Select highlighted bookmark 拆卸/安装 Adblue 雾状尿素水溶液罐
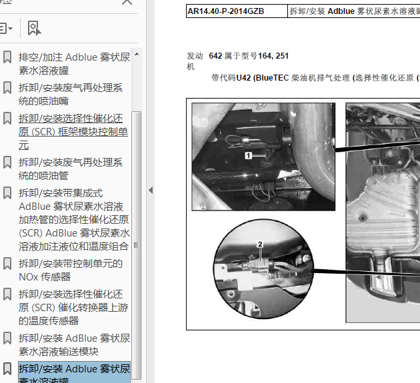The height and width of the screenshot is (383, 420). coord(74,372)
